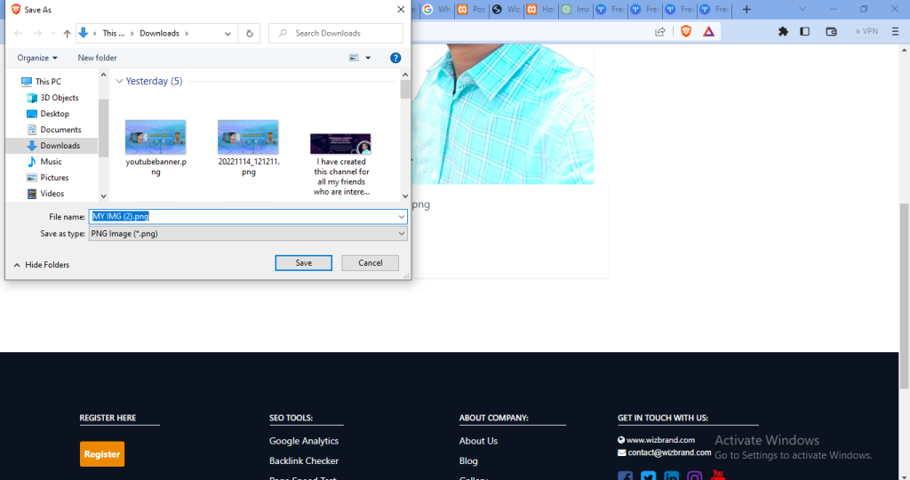The image size is (910, 480).
Task: Collapse folders with Hide Folders
Action: click(41, 265)
